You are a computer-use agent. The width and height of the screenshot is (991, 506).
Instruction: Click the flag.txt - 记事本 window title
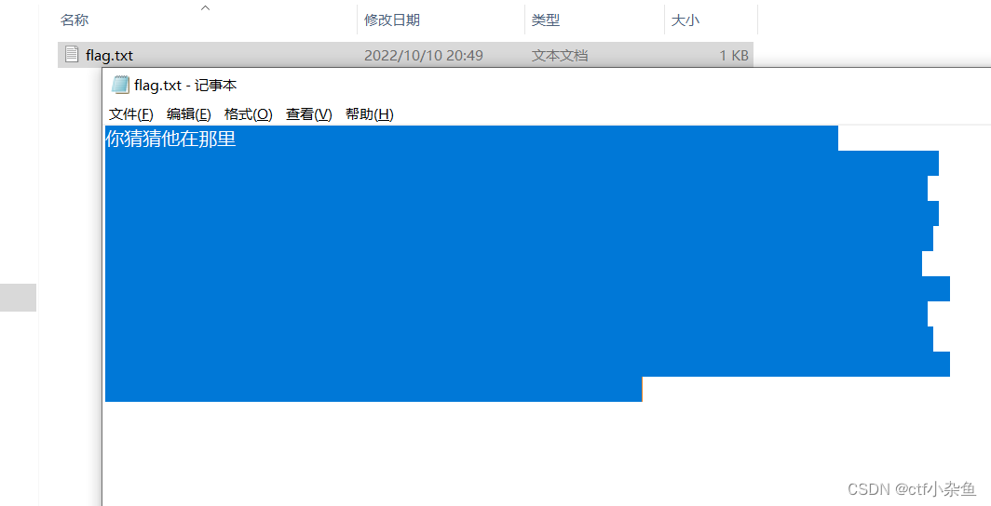pyautogui.click(x=186, y=86)
